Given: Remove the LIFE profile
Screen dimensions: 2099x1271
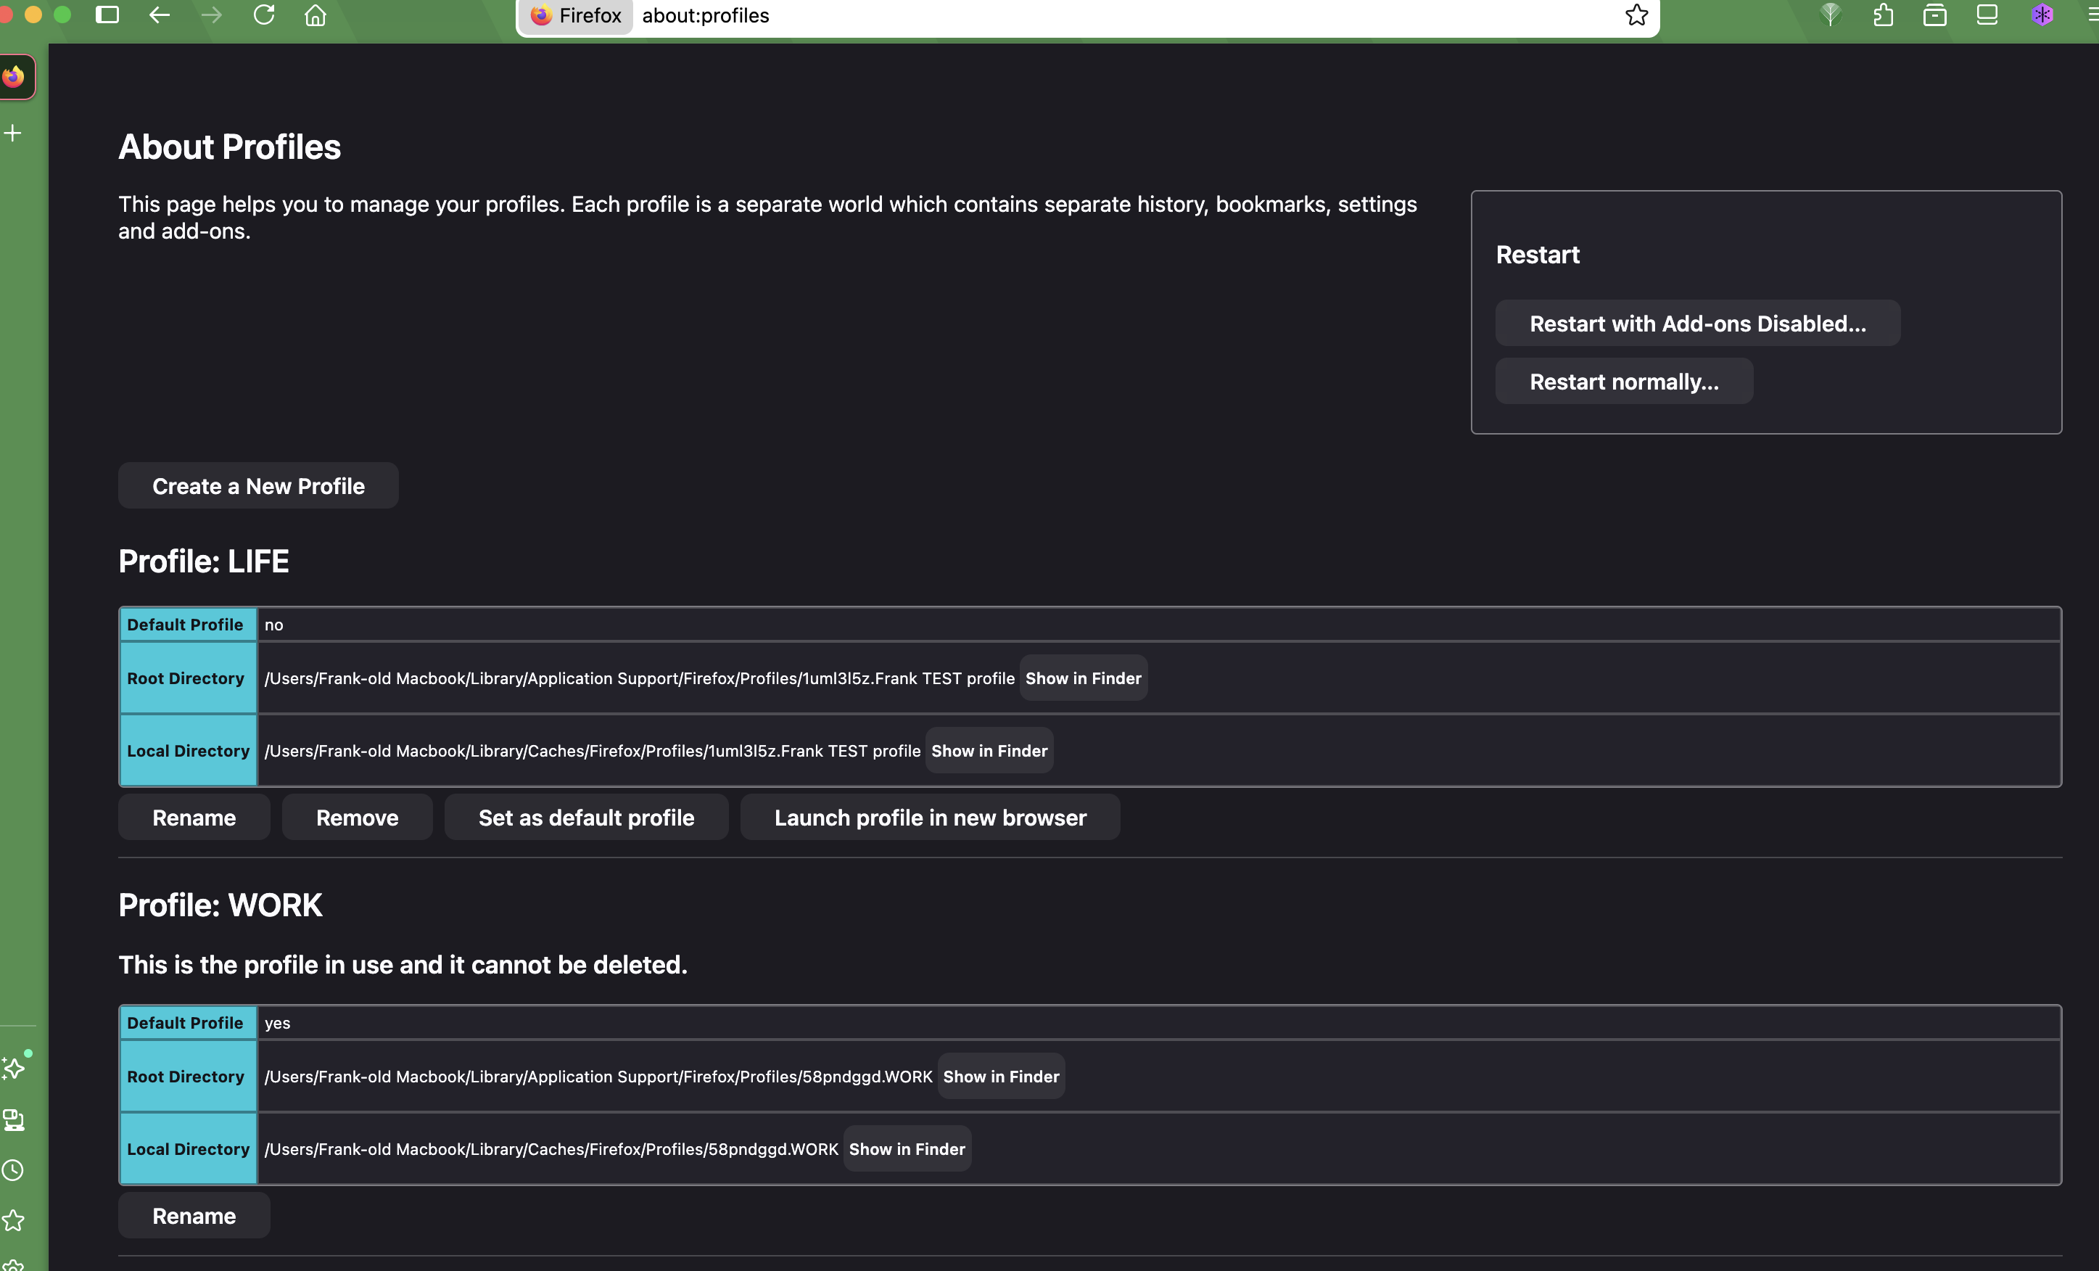Looking at the screenshot, I should click(357, 817).
